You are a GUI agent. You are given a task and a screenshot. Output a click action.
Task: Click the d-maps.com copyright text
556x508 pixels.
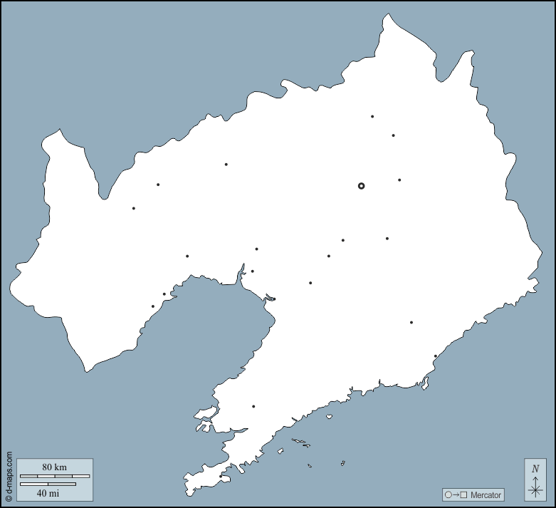coord(9,477)
